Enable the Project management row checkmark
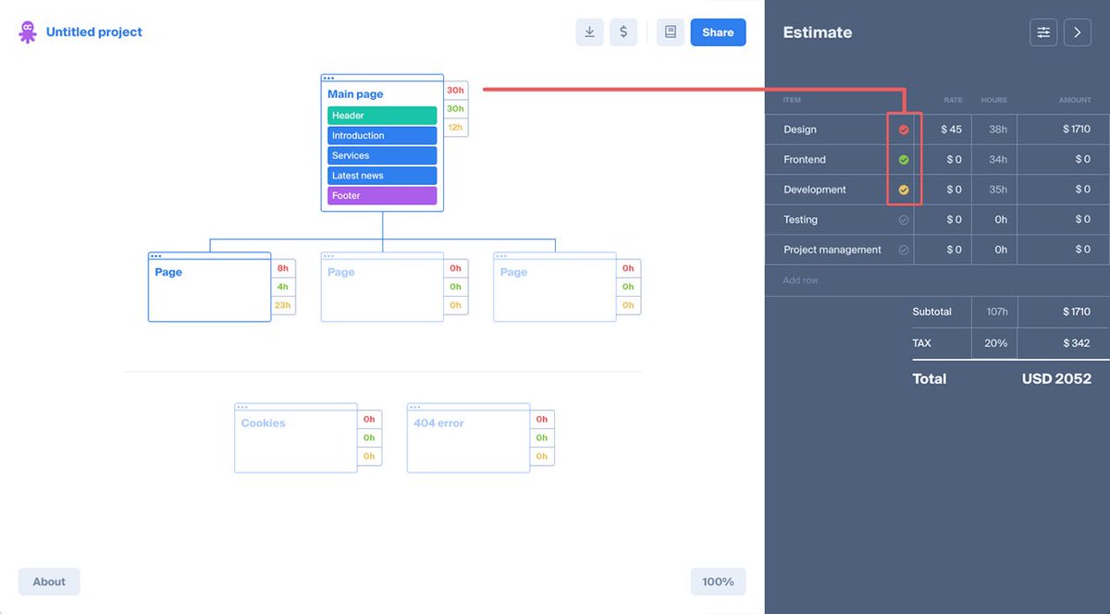1110x614 pixels. pos(904,250)
